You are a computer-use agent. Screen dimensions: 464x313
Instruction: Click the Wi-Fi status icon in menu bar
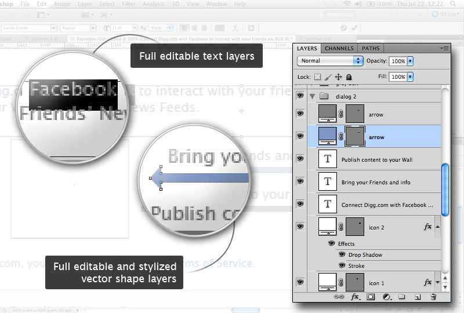[x=347, y=4]
